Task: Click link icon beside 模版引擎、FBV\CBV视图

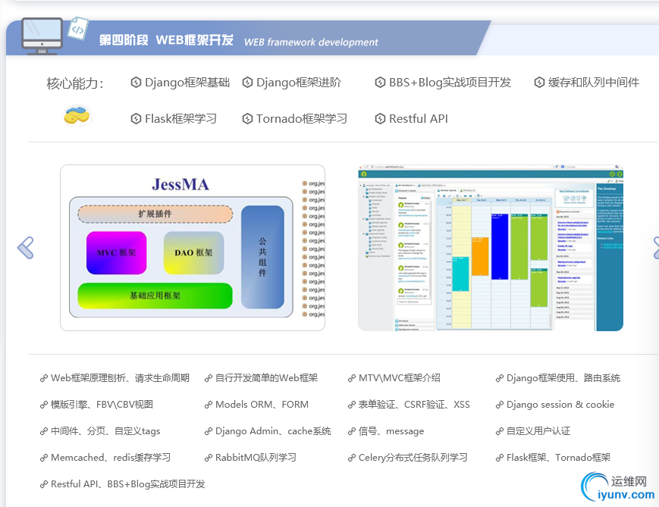Action: [44, 405]
